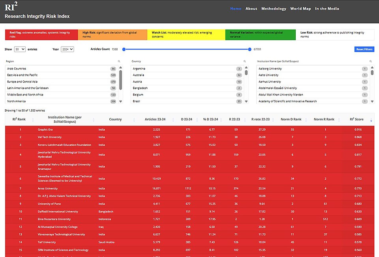Screen dimensions: 379x257
Task: Sort by D 23-24 column header
Action: (187, 120)
